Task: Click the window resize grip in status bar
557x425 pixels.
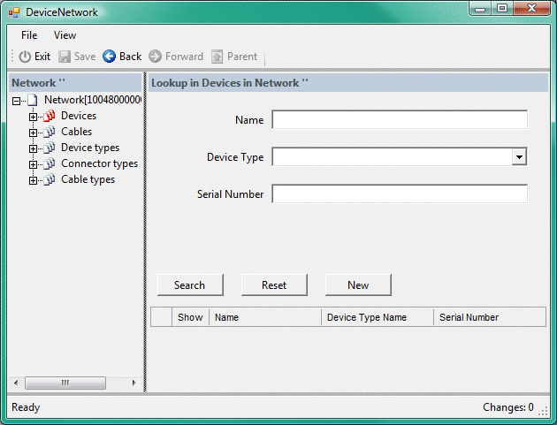Action: point(543,411)
